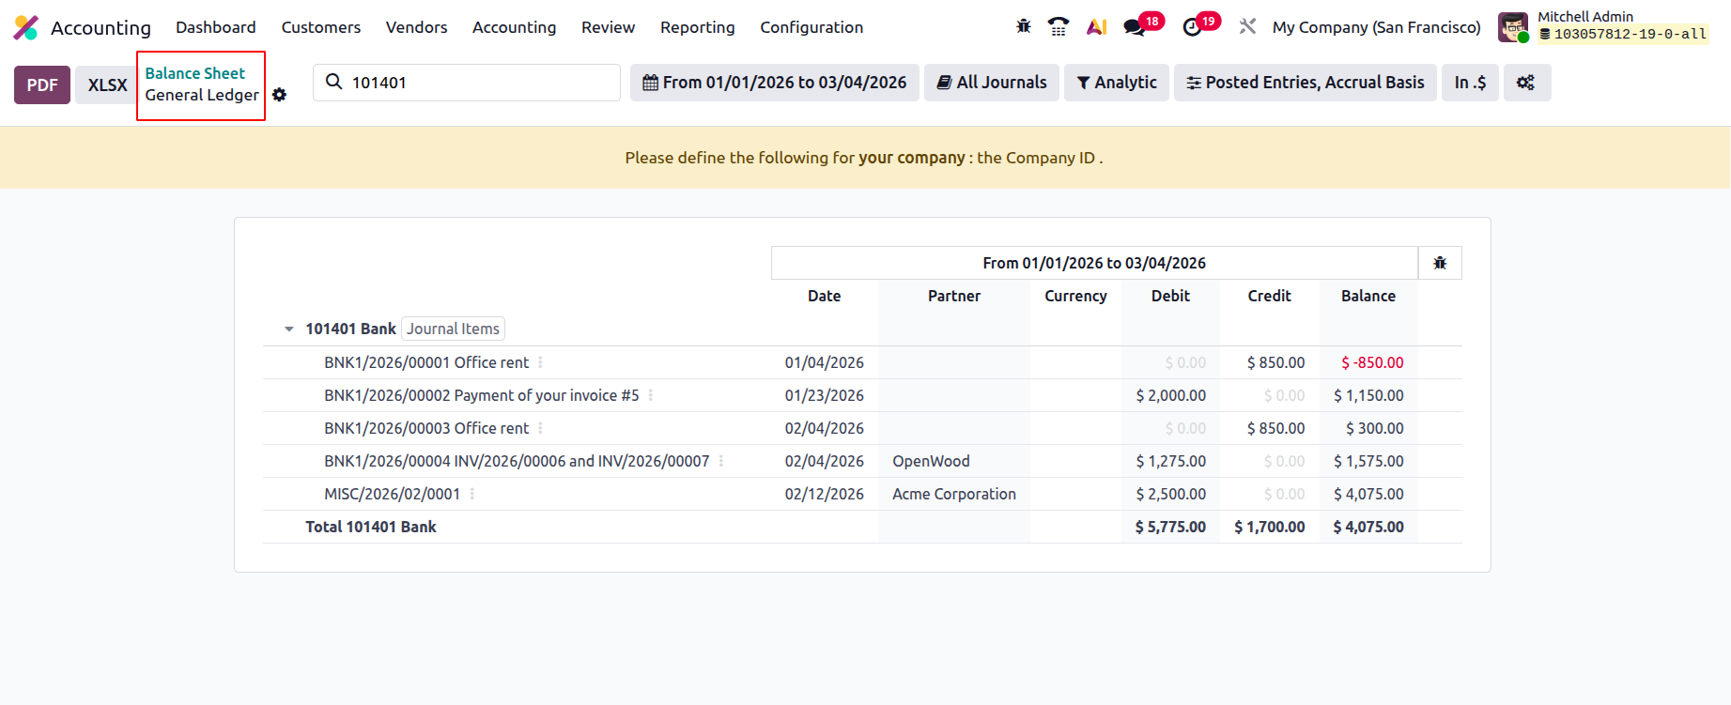Open report options gears button
Image resolution: width=1731 pixels, height=705 pixels.
click(x=1526, y=83)
